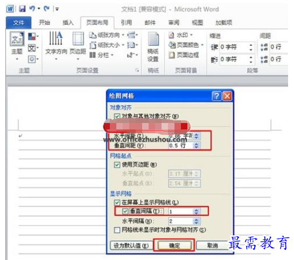Toggle 对象与其他对象对齐 checkbox
The width and height of the screenshot is (294, 260).
tap(117, 117)
